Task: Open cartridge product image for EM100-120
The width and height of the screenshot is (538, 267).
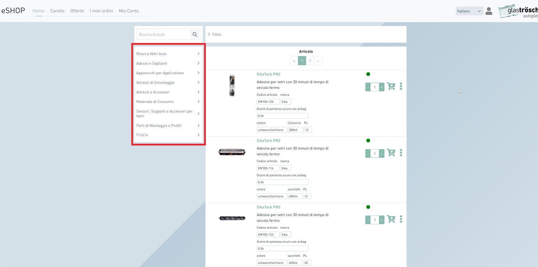Action: 232,85
